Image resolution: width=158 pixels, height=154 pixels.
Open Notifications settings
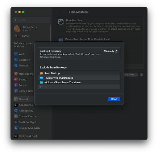pos(24,74)
